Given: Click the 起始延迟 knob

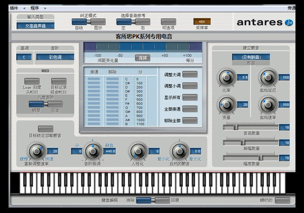Looking at the screenshot, I should [x=268, y=77].
